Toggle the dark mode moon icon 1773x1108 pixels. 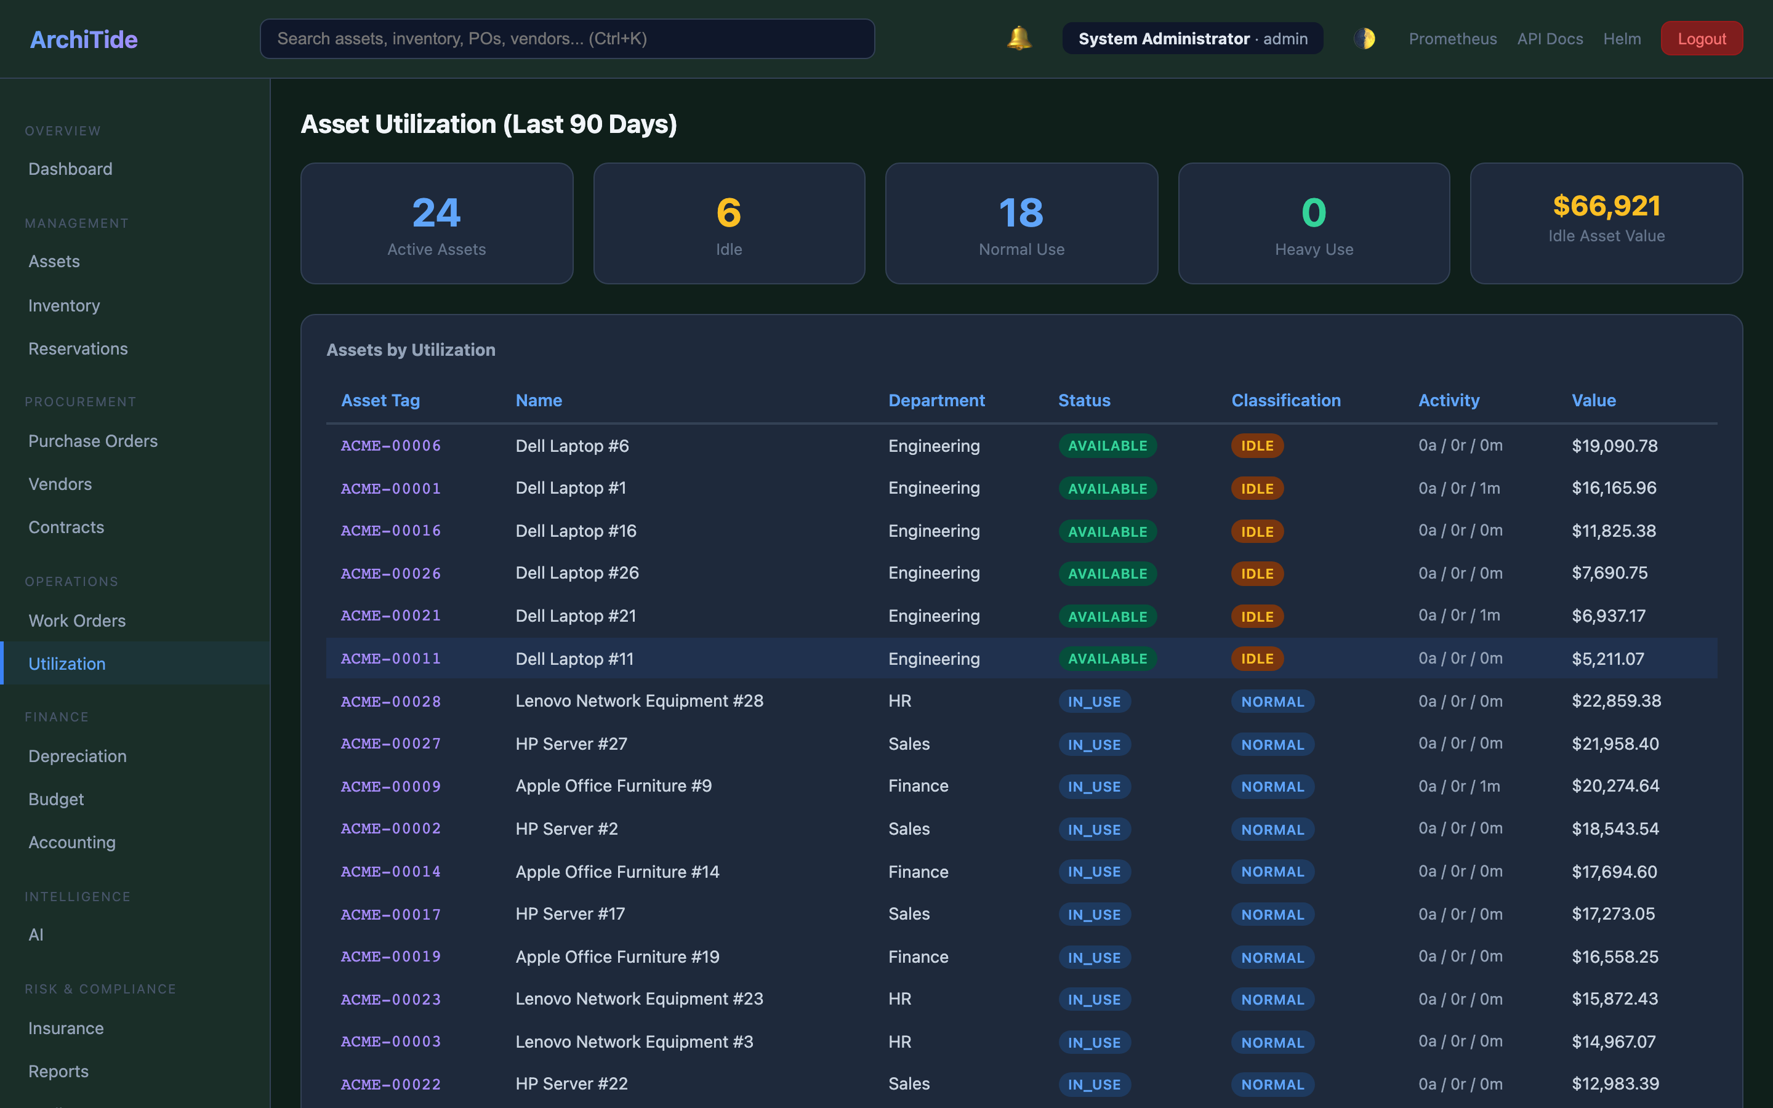pos(1364,38)
